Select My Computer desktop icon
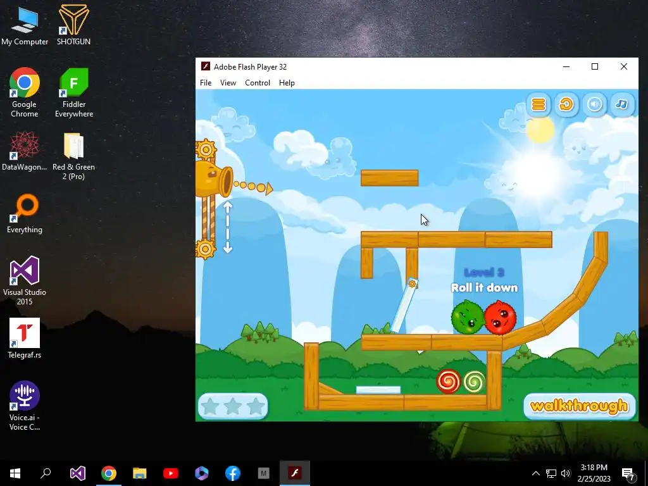Viewport: 648px width, 486px height. pos(25,25)
